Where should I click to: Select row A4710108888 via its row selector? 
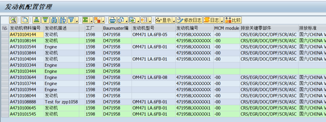[x=5, y=102]
